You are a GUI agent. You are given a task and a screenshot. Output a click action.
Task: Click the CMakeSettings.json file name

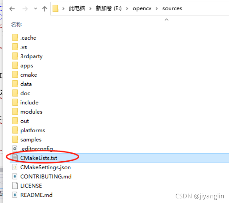click(45, 168)
